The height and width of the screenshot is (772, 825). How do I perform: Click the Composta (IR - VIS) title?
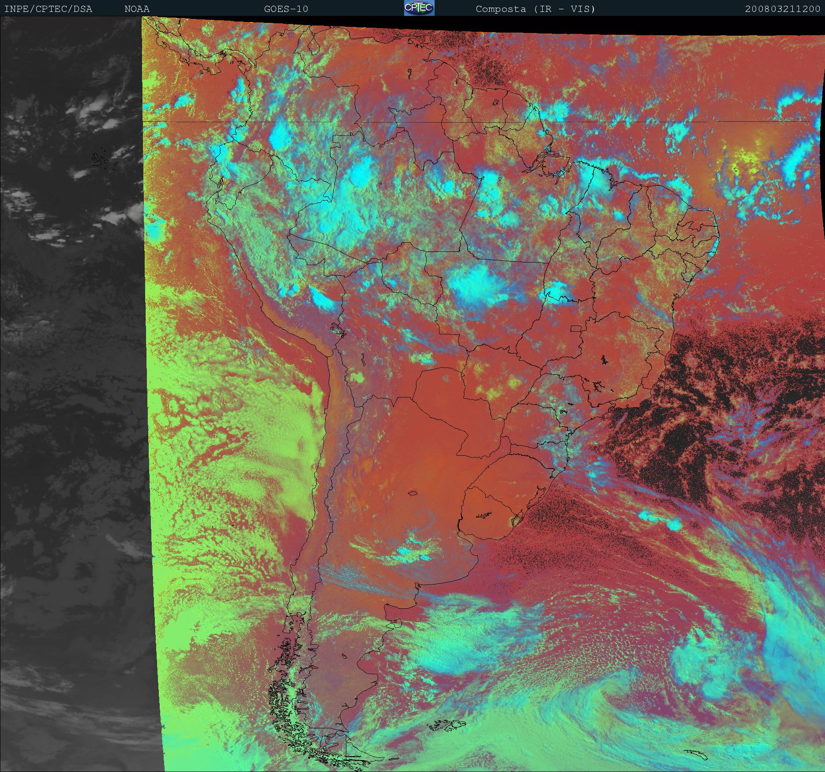pyautogui.click(x=535, y=9)
